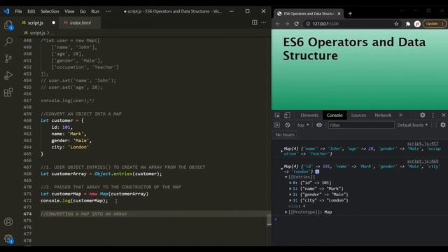Open the Search view in VS Code
Screen dimensions: 448x252
(8, 41)
